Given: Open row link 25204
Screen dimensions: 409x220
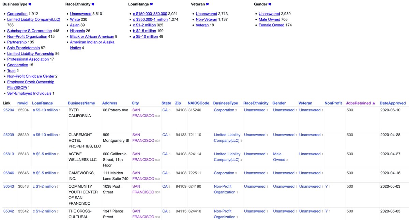Looking at the screenshot, I should tap(9, 110).
